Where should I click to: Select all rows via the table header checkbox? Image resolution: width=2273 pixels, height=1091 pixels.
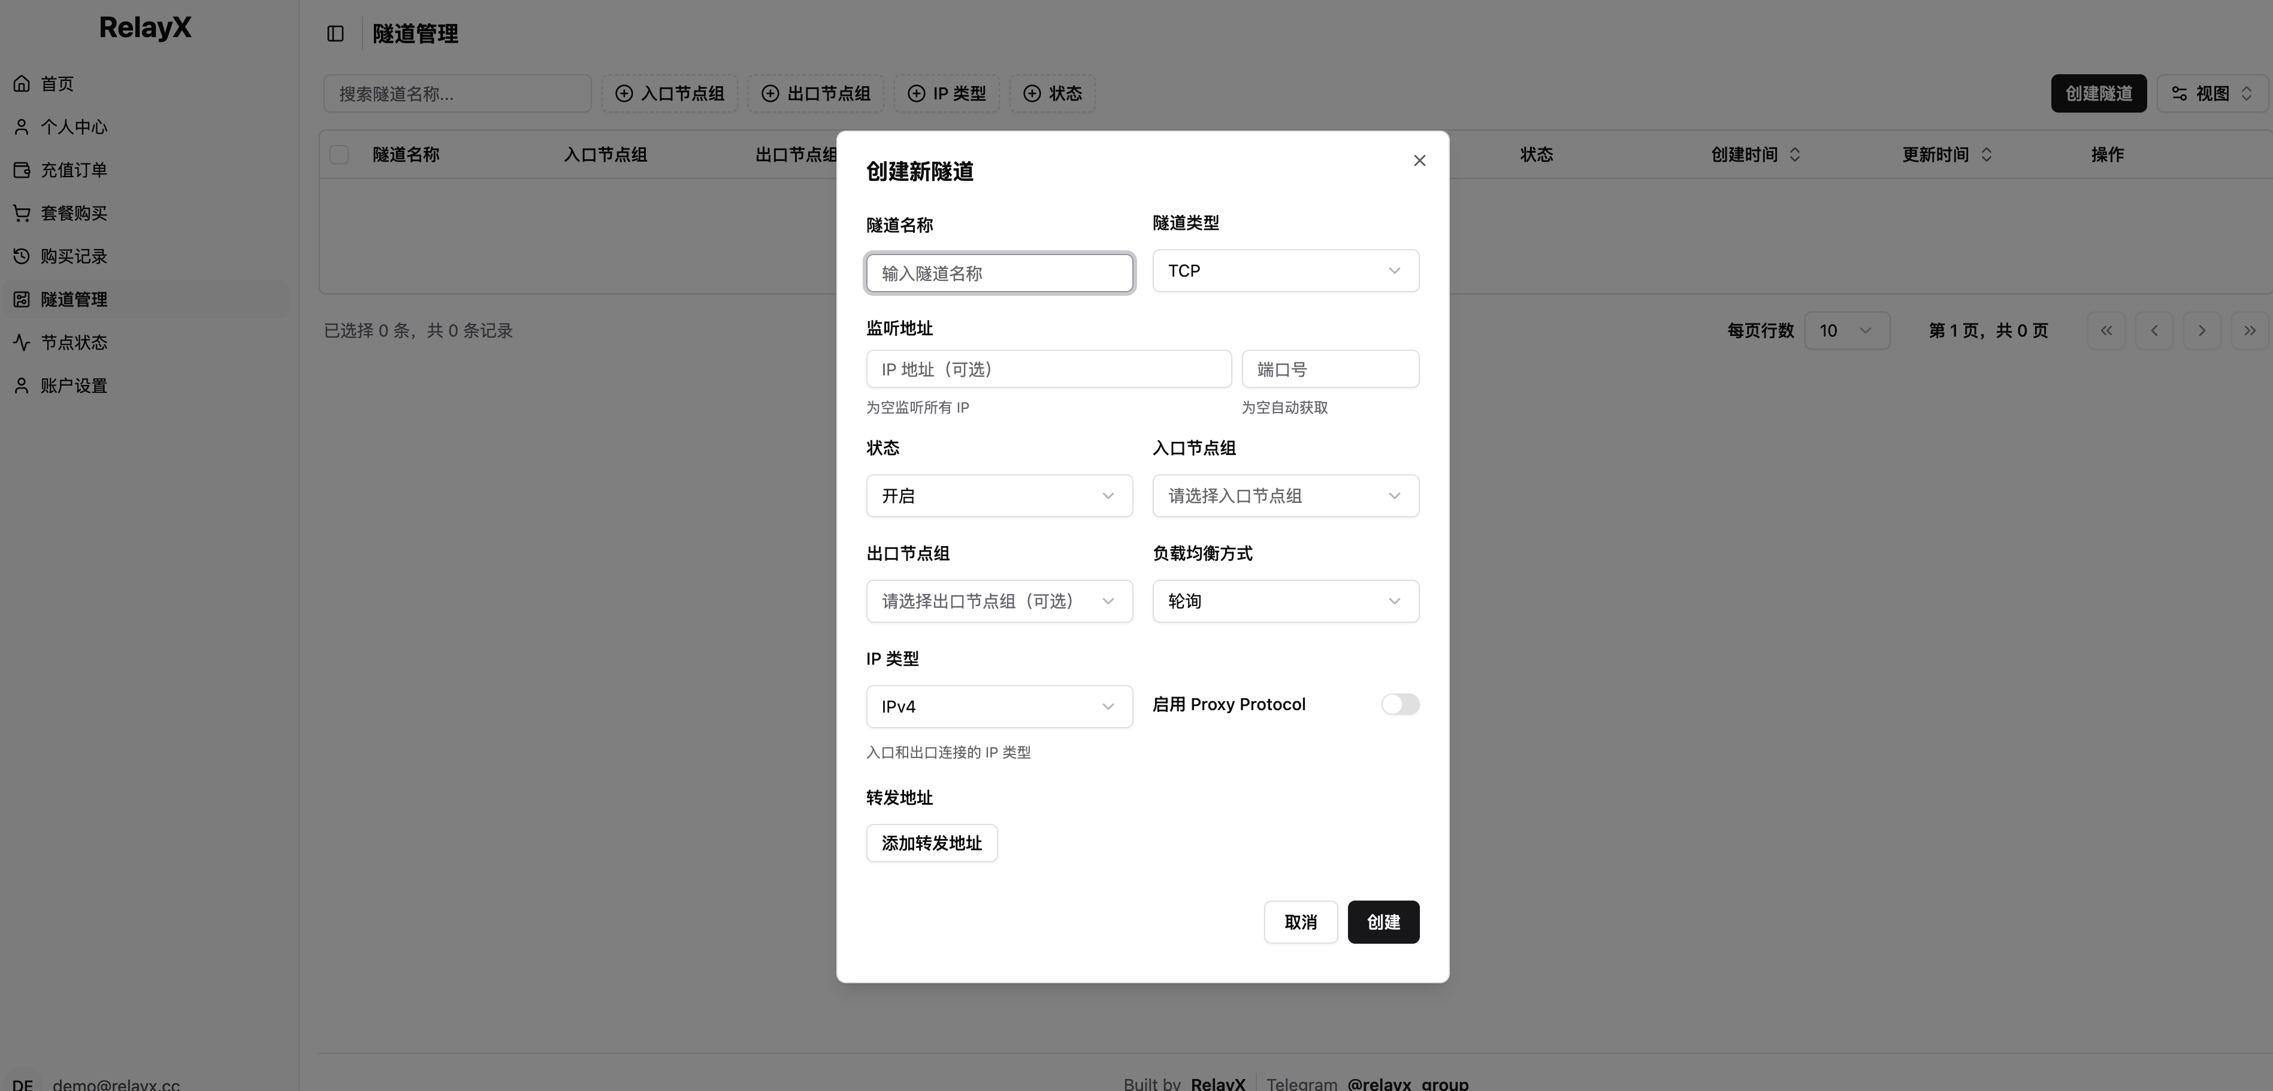(340, 154)
